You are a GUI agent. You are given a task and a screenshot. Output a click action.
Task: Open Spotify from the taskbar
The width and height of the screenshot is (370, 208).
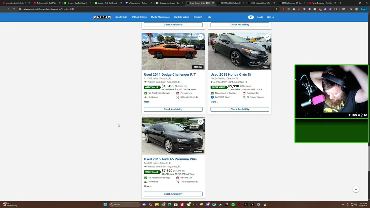(x=233, y=205)
